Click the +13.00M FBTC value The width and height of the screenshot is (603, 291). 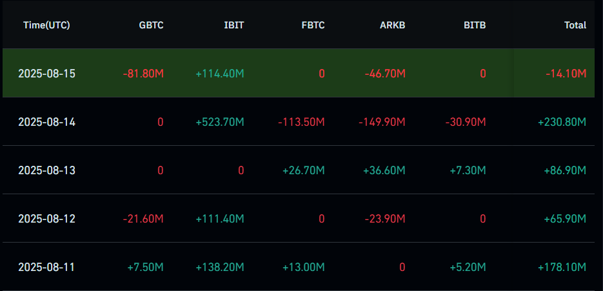coord(304,267)
